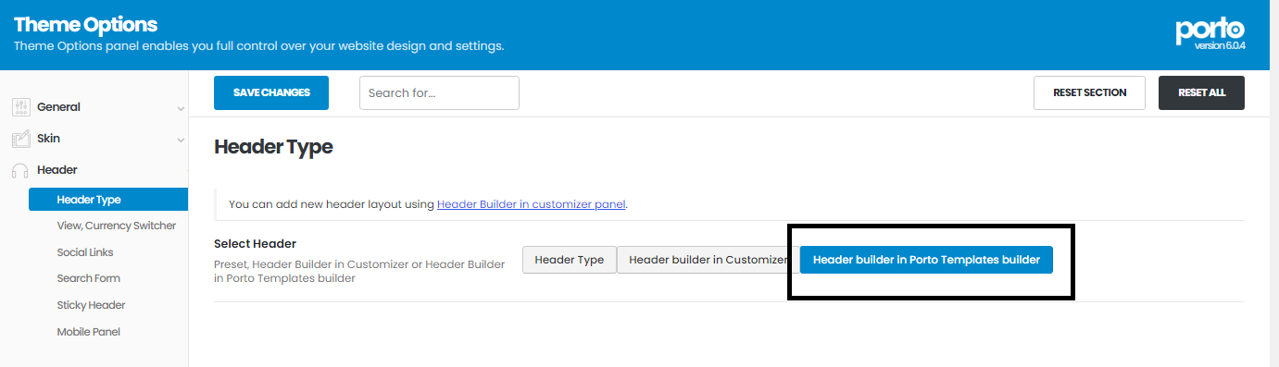This screenshot has height=367, width=1279.
Task: Select the Header Type option button
Action: (570, 260)
